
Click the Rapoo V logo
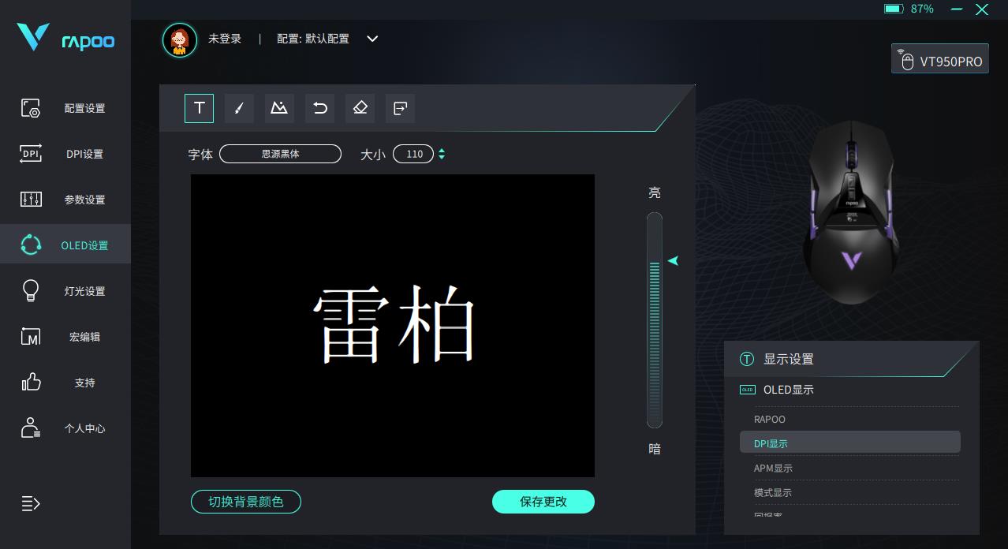(33, 37)
